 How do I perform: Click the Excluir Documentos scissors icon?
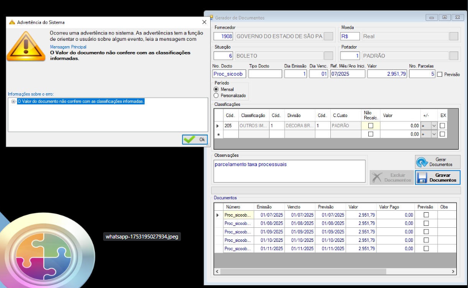click(377, 177)
